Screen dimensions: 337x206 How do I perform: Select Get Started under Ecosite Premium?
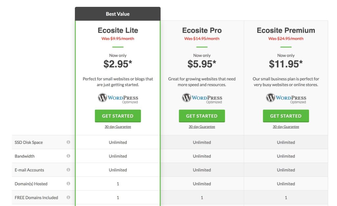pos(286,116)
